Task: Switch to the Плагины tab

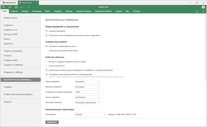Action: [x=136, y=11]
